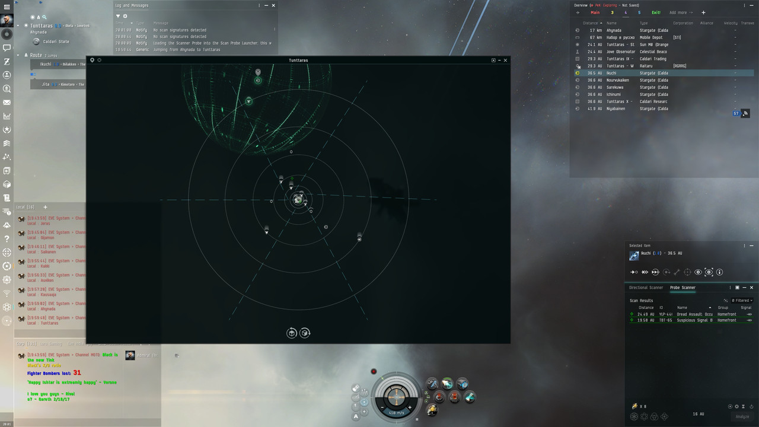
Task: Click the recall probes icon in Probe Scanner
Action: click(751, 407)
